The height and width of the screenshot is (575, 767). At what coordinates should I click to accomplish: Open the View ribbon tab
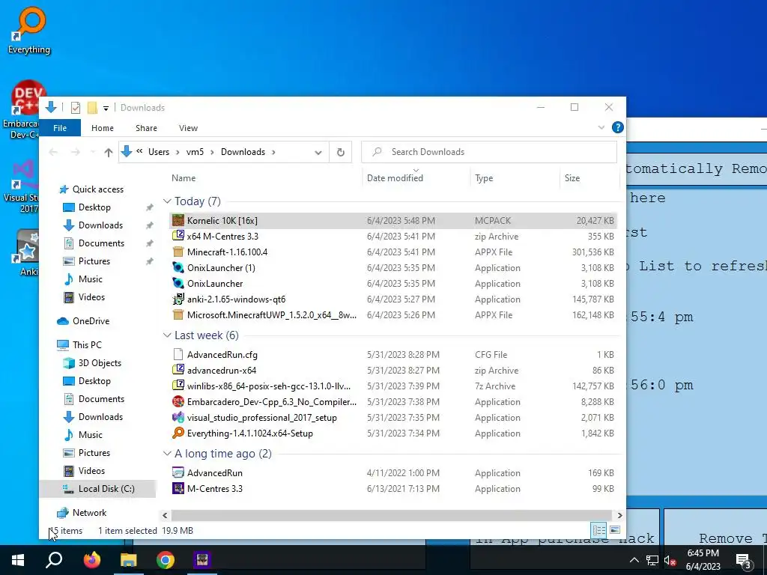[x=188, y=128]
